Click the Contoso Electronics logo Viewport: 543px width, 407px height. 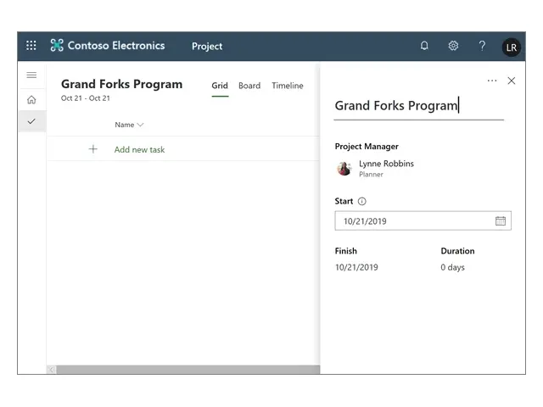(57, 46)
